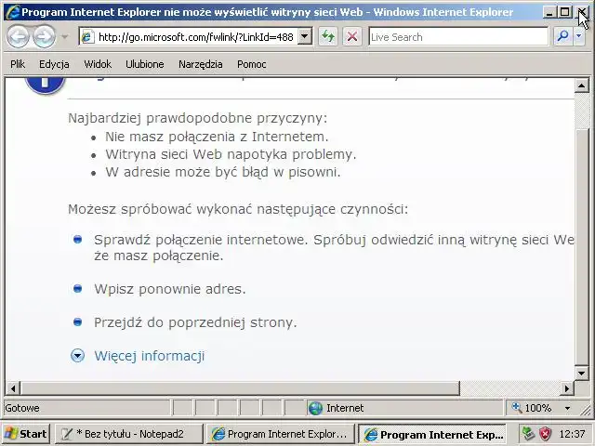The image size is (595, 446).
Task: Click the vertical scrollbar thumb
Action: [581, 246]
